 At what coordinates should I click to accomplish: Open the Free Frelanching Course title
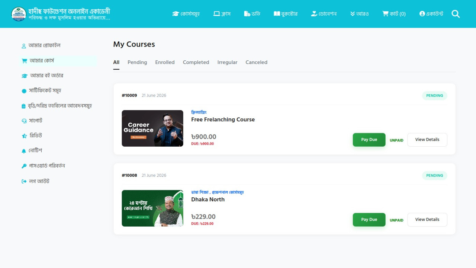pos(223,119)
